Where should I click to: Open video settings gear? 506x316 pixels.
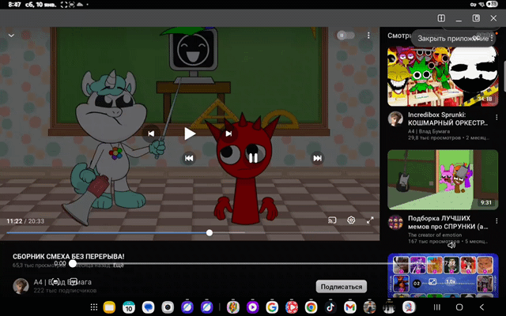click(351, 221)
